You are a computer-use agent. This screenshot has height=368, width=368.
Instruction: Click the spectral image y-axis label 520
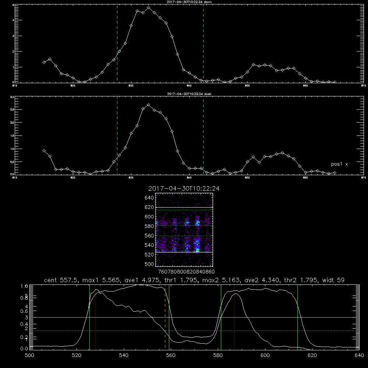coord(149,255)
